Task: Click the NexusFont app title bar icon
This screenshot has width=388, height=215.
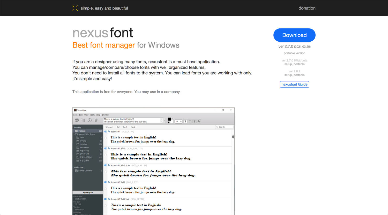Action: [75, 110]
